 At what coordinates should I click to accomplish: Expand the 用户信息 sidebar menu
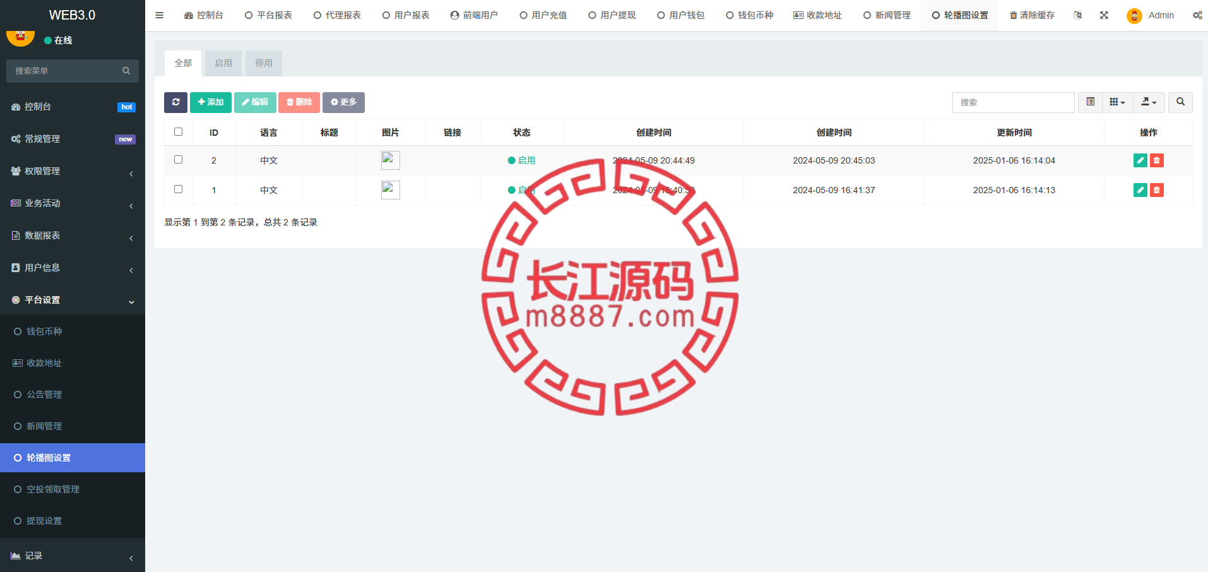point(73,268)
